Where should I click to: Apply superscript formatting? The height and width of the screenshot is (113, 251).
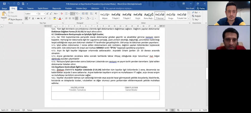pyautogui.click(x=45, y=18)
